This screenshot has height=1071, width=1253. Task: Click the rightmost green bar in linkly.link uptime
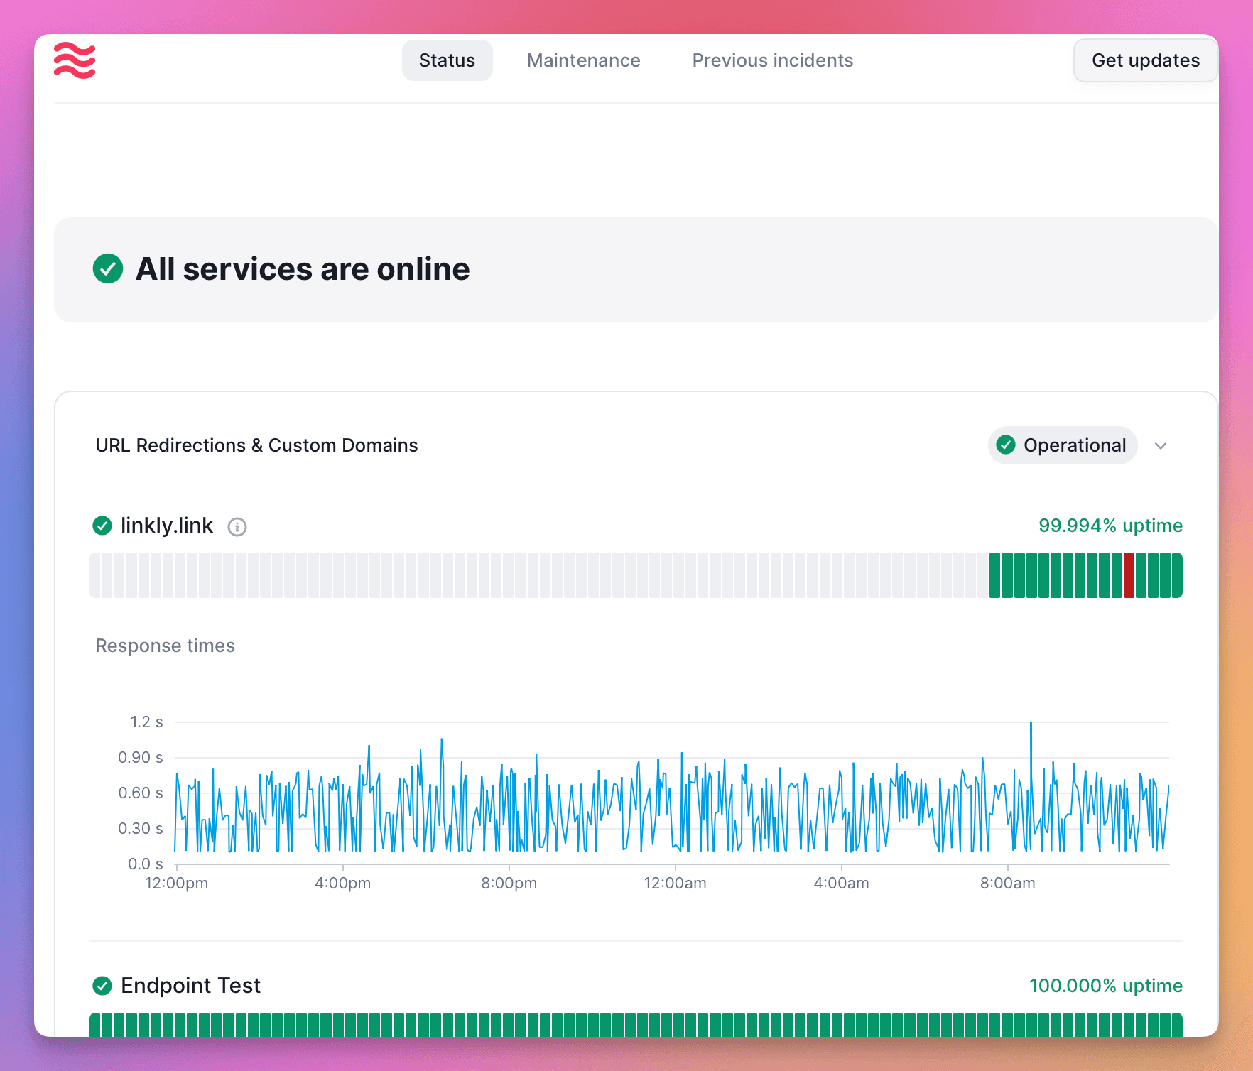tap(1176, 575)
